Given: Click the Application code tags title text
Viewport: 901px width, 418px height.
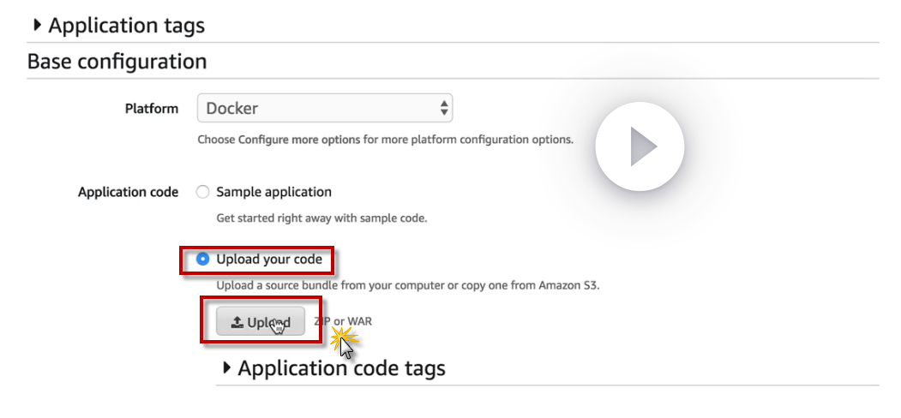Looking at the screenshot, I should (341, 368).
